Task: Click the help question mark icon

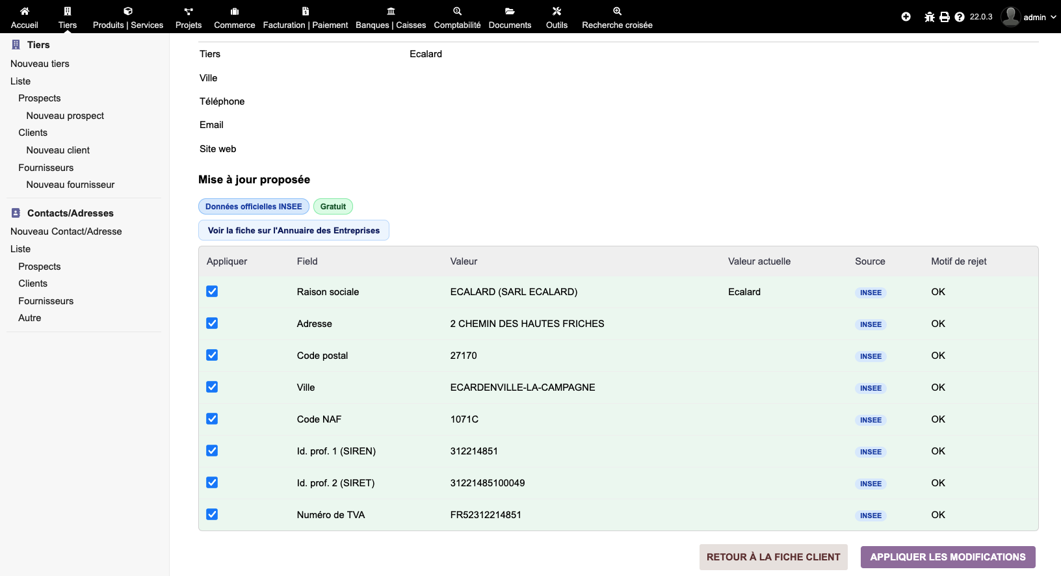Action: tap(960, 17)
